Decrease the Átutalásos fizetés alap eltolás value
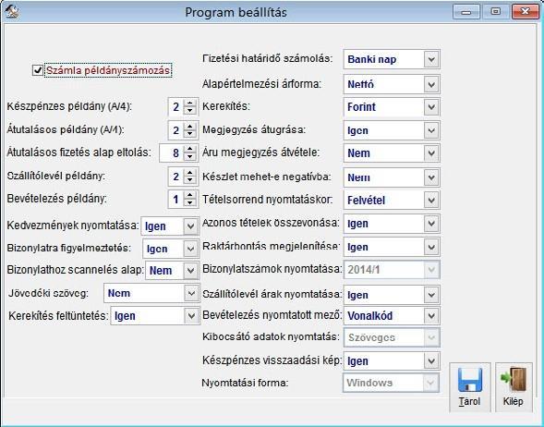This screenshot has height=427, width=544. point(189,157)
